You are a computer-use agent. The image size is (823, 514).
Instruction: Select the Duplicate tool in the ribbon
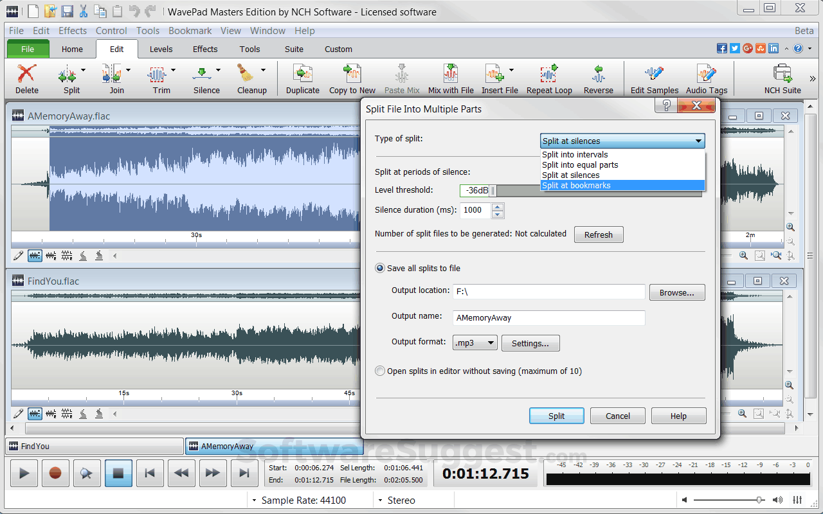[x=302, y=74]
